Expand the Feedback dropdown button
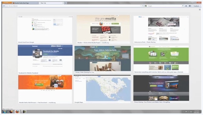The width and height of the screenshot is (203, 115). click(197, 6)
